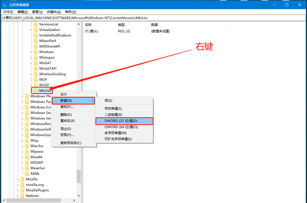The width and height of the screenshot is (307, 203).
Task: Open the 收藏夹(A) menu
Action: pyautogui.click(x=54, y=12)
